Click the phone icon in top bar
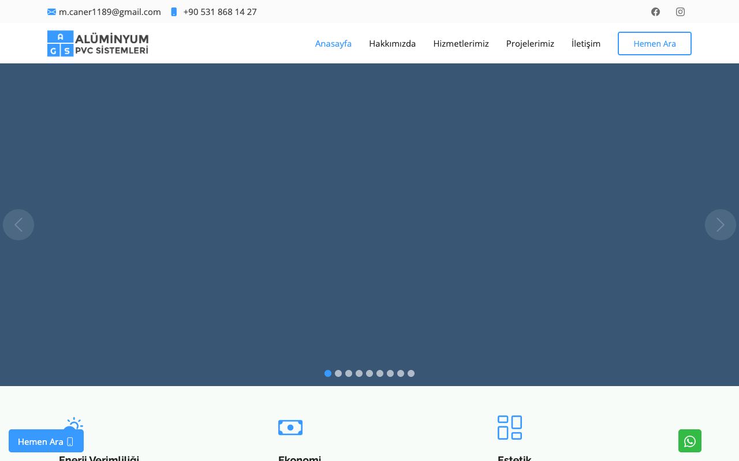This screenshot has width=739, height=461. tap(174, 12)
